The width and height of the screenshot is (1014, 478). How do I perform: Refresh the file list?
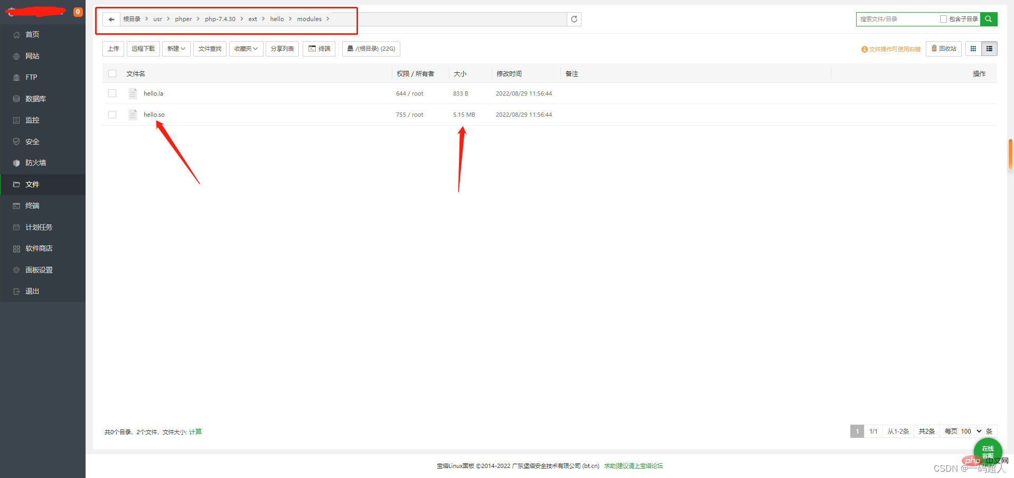[574, 20]
